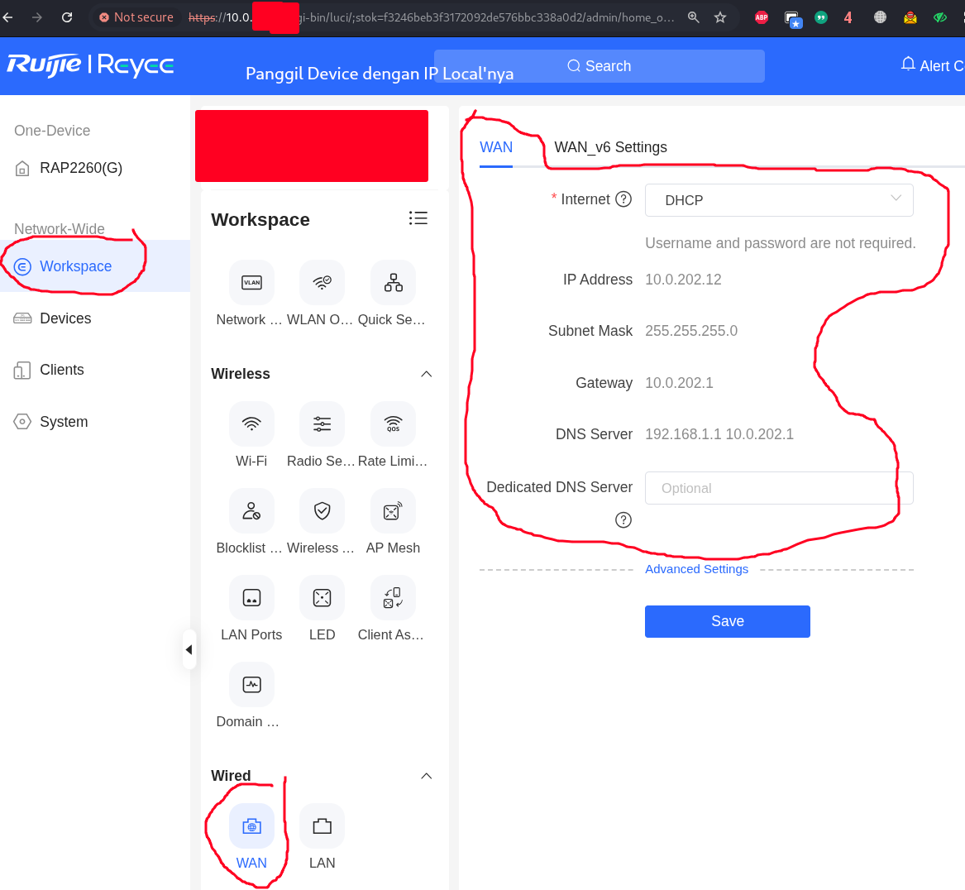Click the Internet help question mark
The height and width of the screenshot is (890, 965).
(624, 199)
